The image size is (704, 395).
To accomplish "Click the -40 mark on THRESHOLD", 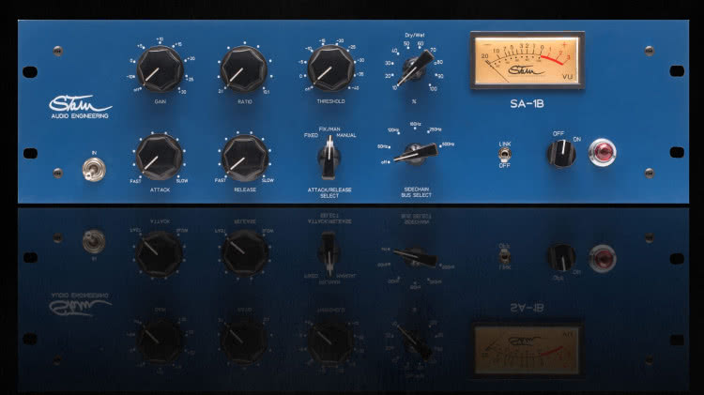I will point(355,88).
